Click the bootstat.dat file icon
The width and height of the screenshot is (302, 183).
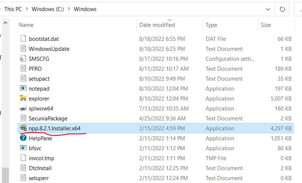23,38
